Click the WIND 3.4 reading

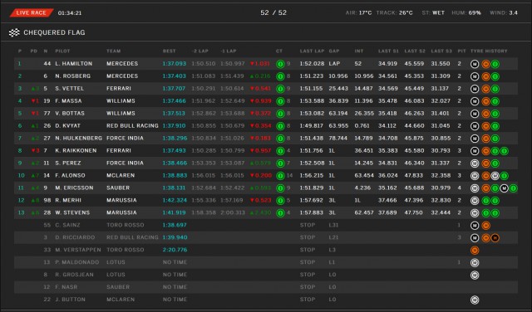(x=504, y=13)
